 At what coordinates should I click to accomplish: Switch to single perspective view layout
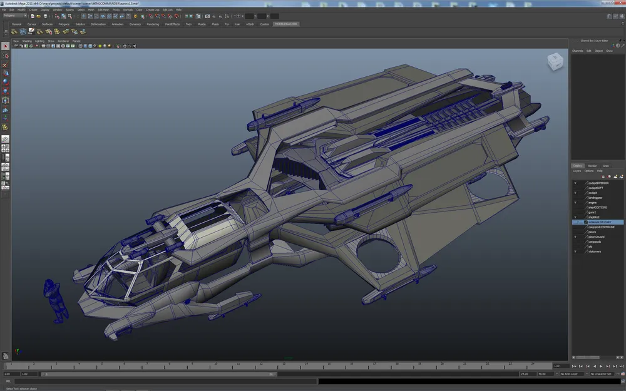6,139
